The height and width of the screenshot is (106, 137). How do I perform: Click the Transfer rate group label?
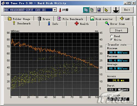(x=117, y=45)
